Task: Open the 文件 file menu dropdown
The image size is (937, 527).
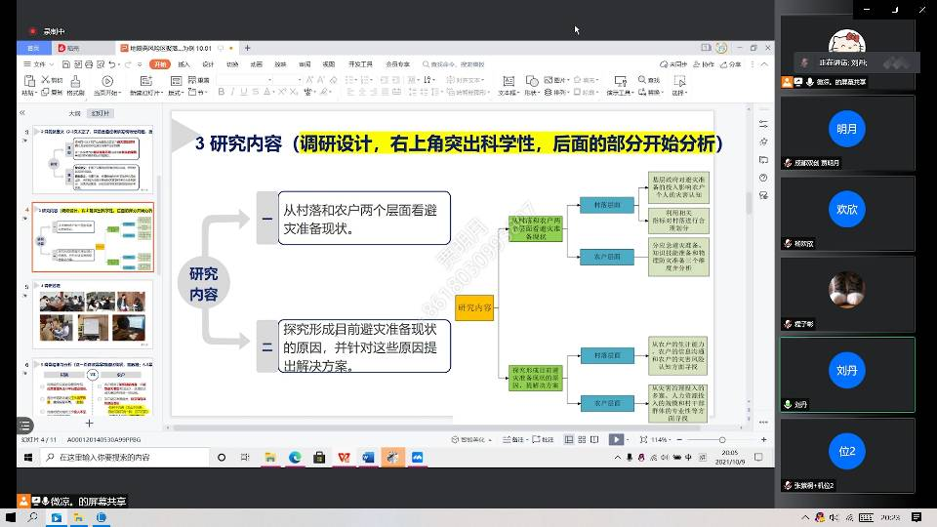Action: [x=41, y=64]
